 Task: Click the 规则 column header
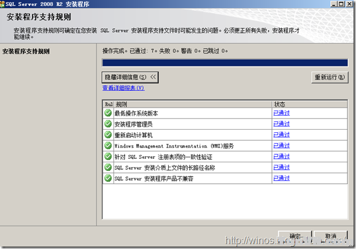click(193, 105)
